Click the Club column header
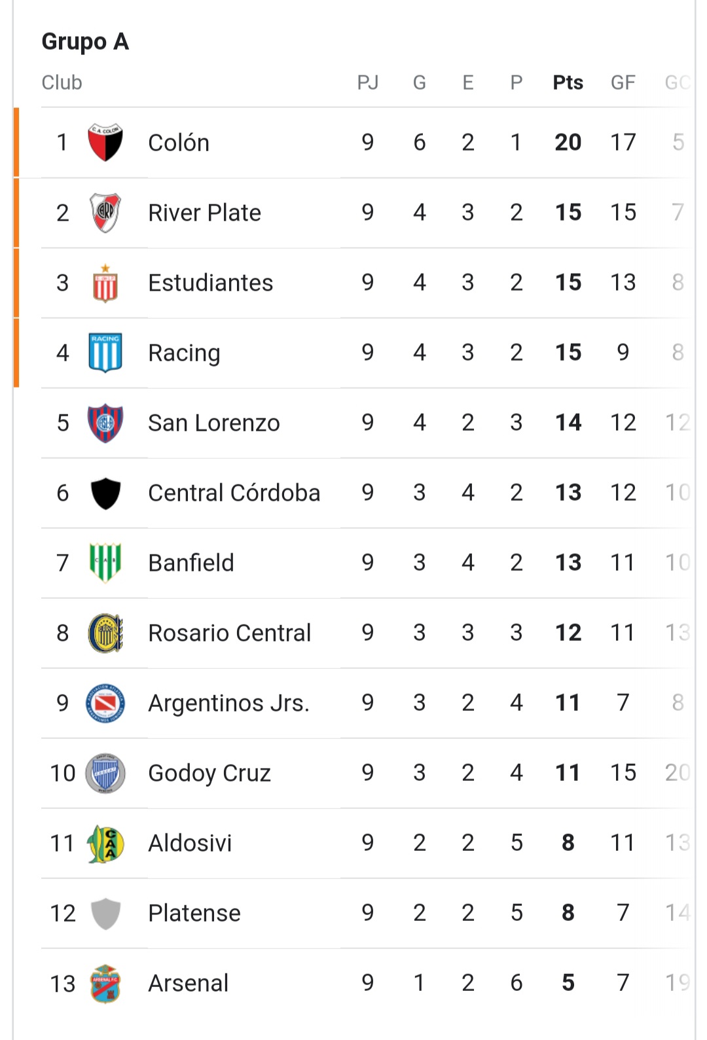The width and height of the screenshot is (707, 1040). (62, 82)
